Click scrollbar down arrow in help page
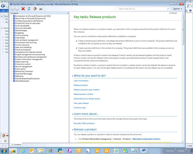The image size is (193, 154). click(183, 141)
